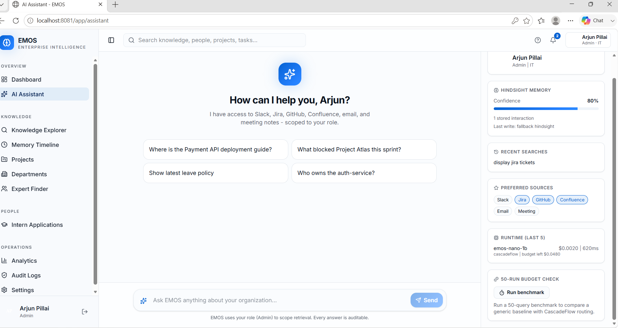Image resolution: width=618 pixels, height=328 pixels.
Task: Toggle the GitHub source chip
Action: tap(543, 200)
